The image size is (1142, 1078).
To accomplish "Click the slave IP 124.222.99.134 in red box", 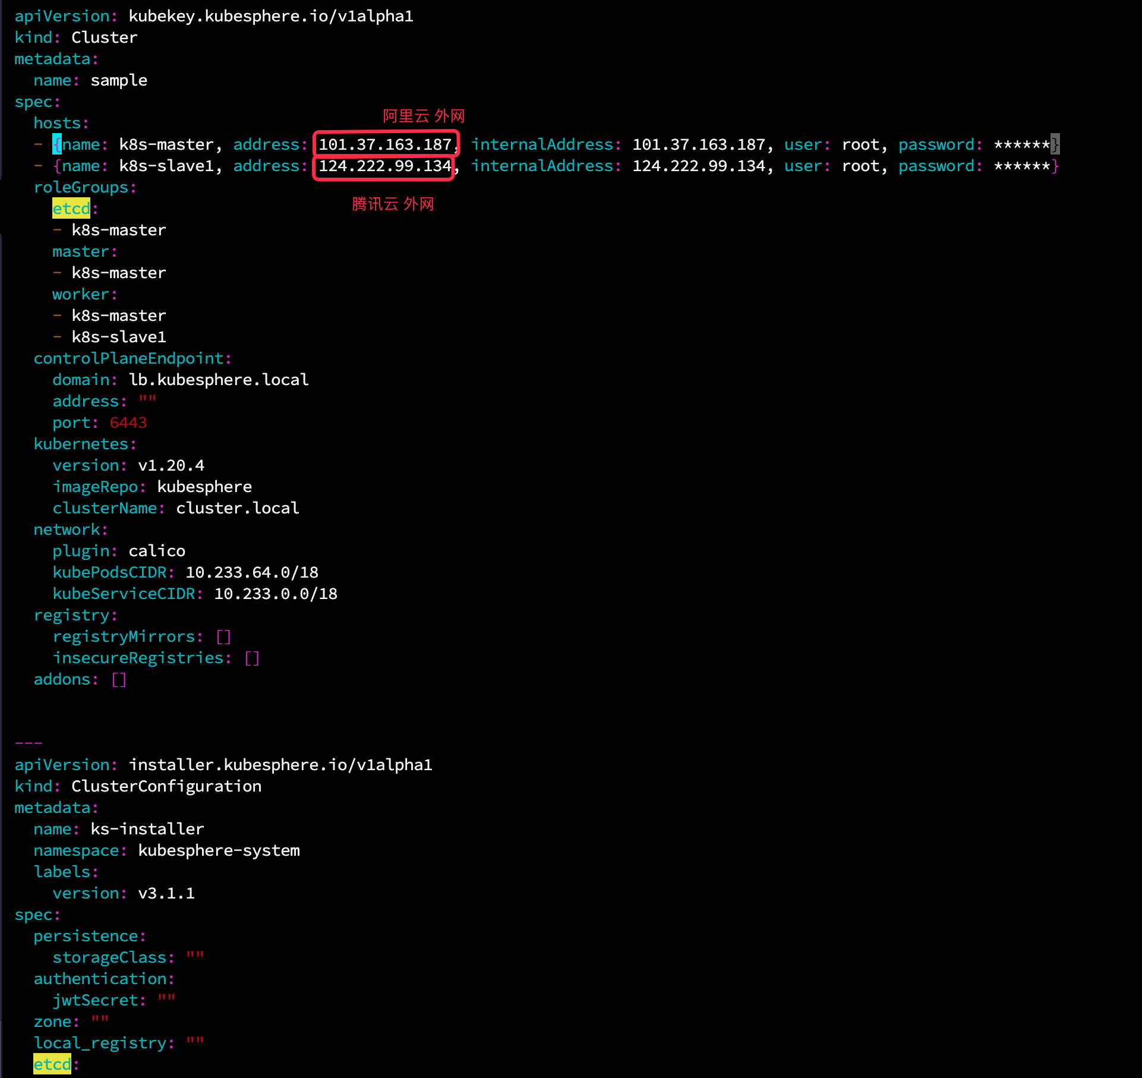I will tap(385, 166).
